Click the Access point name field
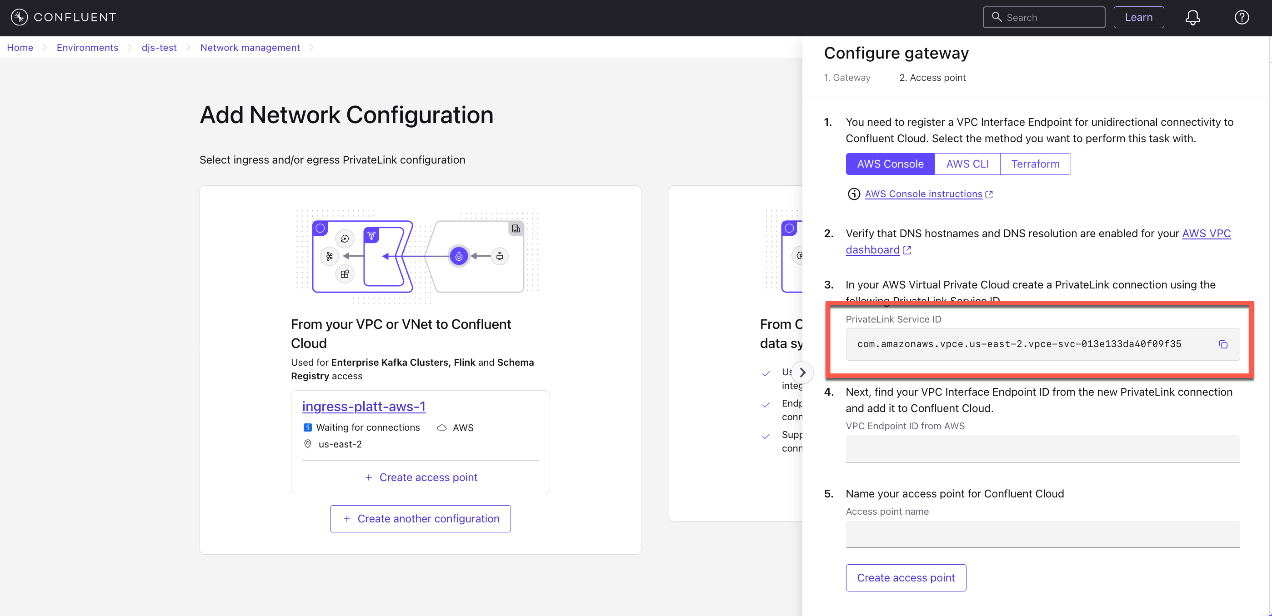Screen dimensions: 1272x616 [x=1042, y=534]
